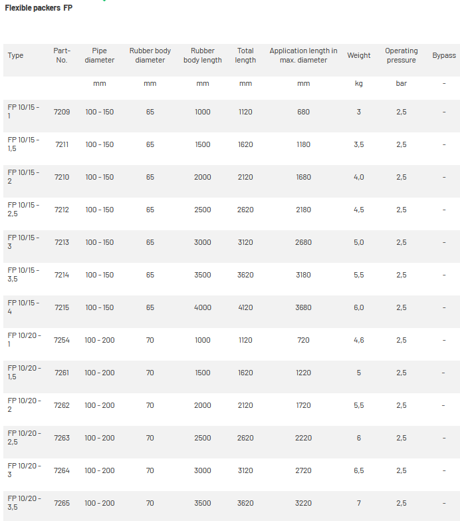
Task: Click part number 7265
Action: (x=62, y=503)
